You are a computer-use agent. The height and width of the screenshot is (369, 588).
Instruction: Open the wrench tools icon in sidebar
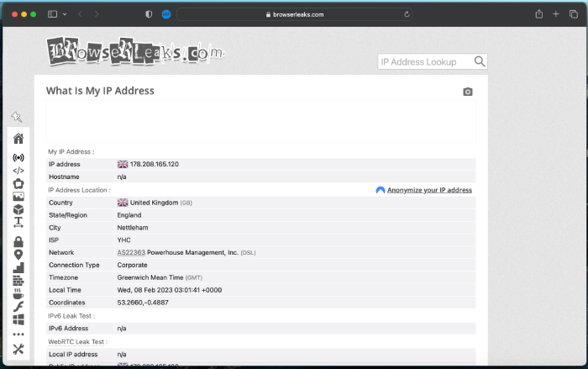pyautogui.click(x=18, y=349)
